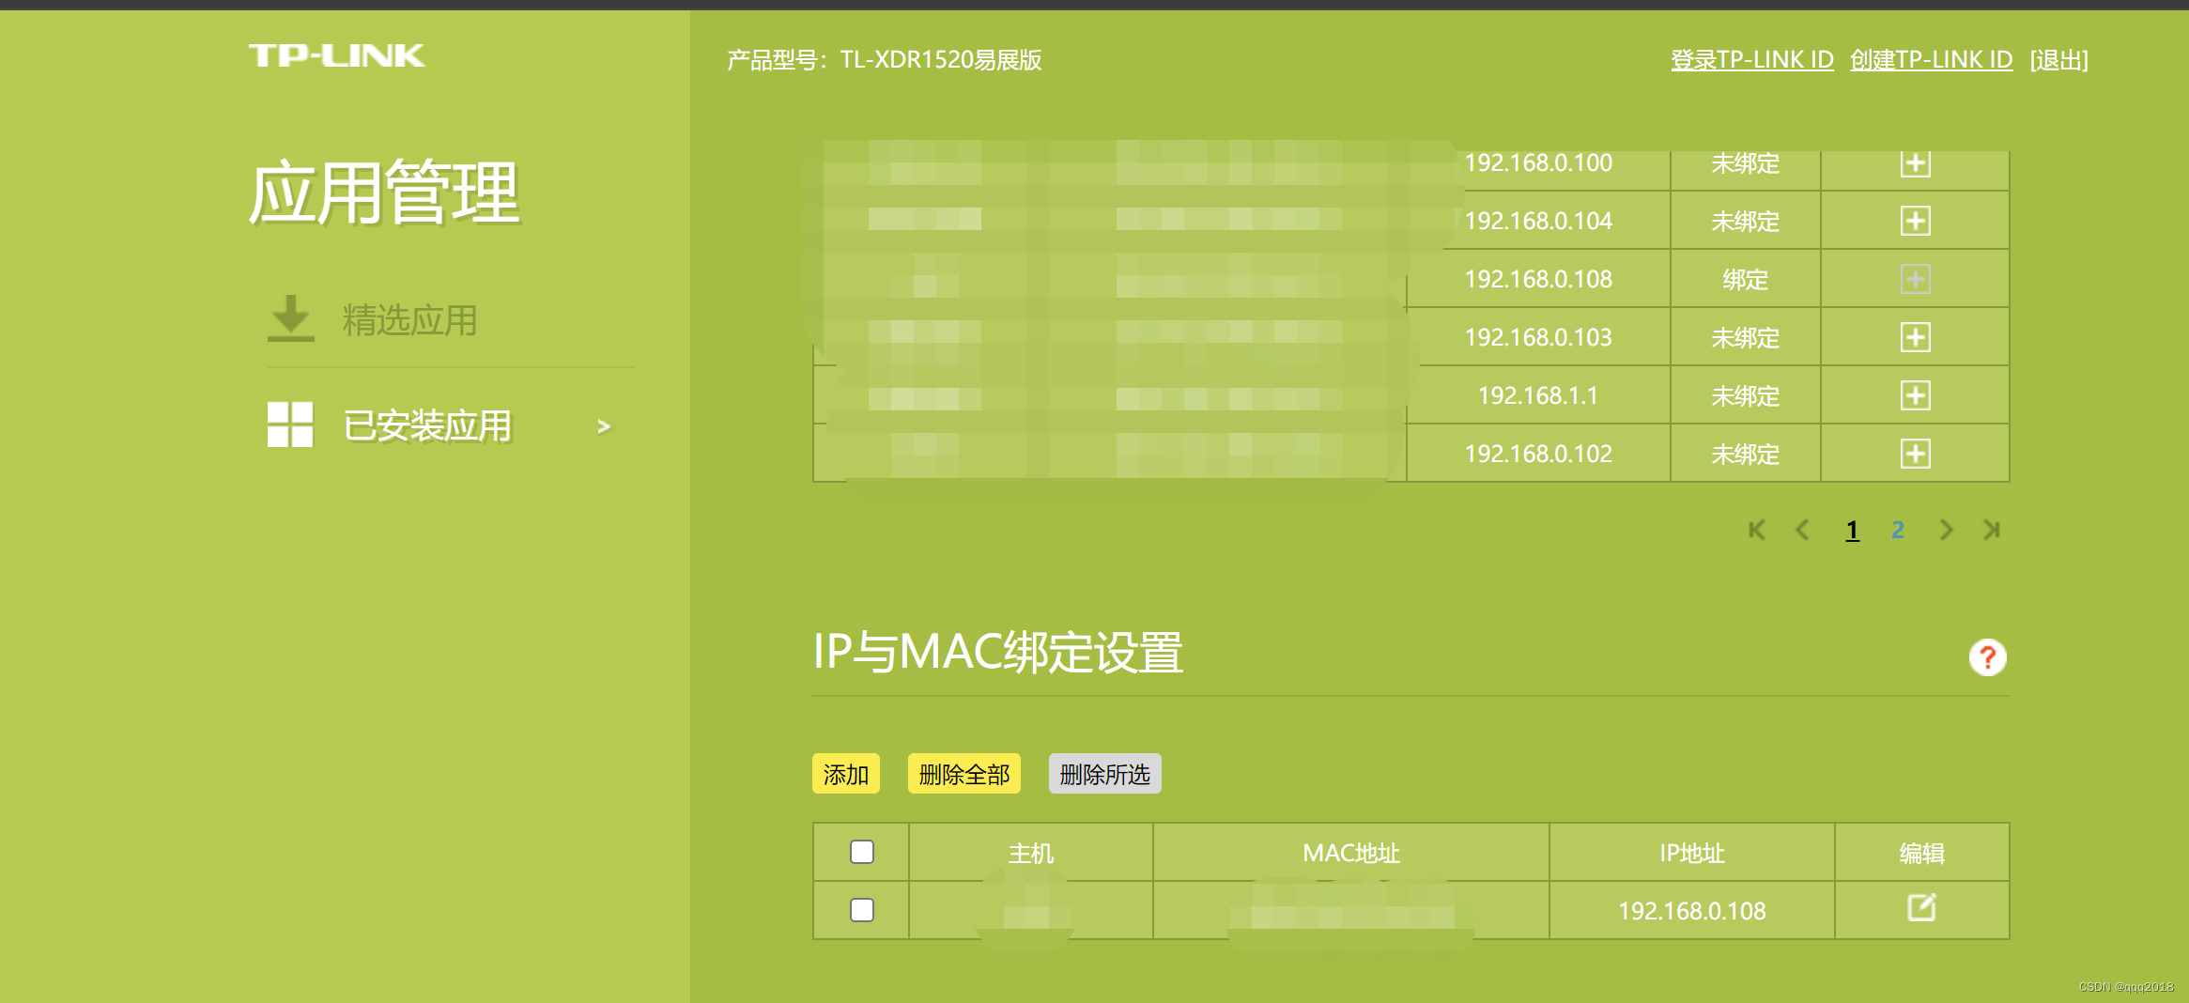Edit the 192.168.0.108 binding entry
Image resolution: width=2189 pixels, height=1003 pixels.
click(1922, 908)
